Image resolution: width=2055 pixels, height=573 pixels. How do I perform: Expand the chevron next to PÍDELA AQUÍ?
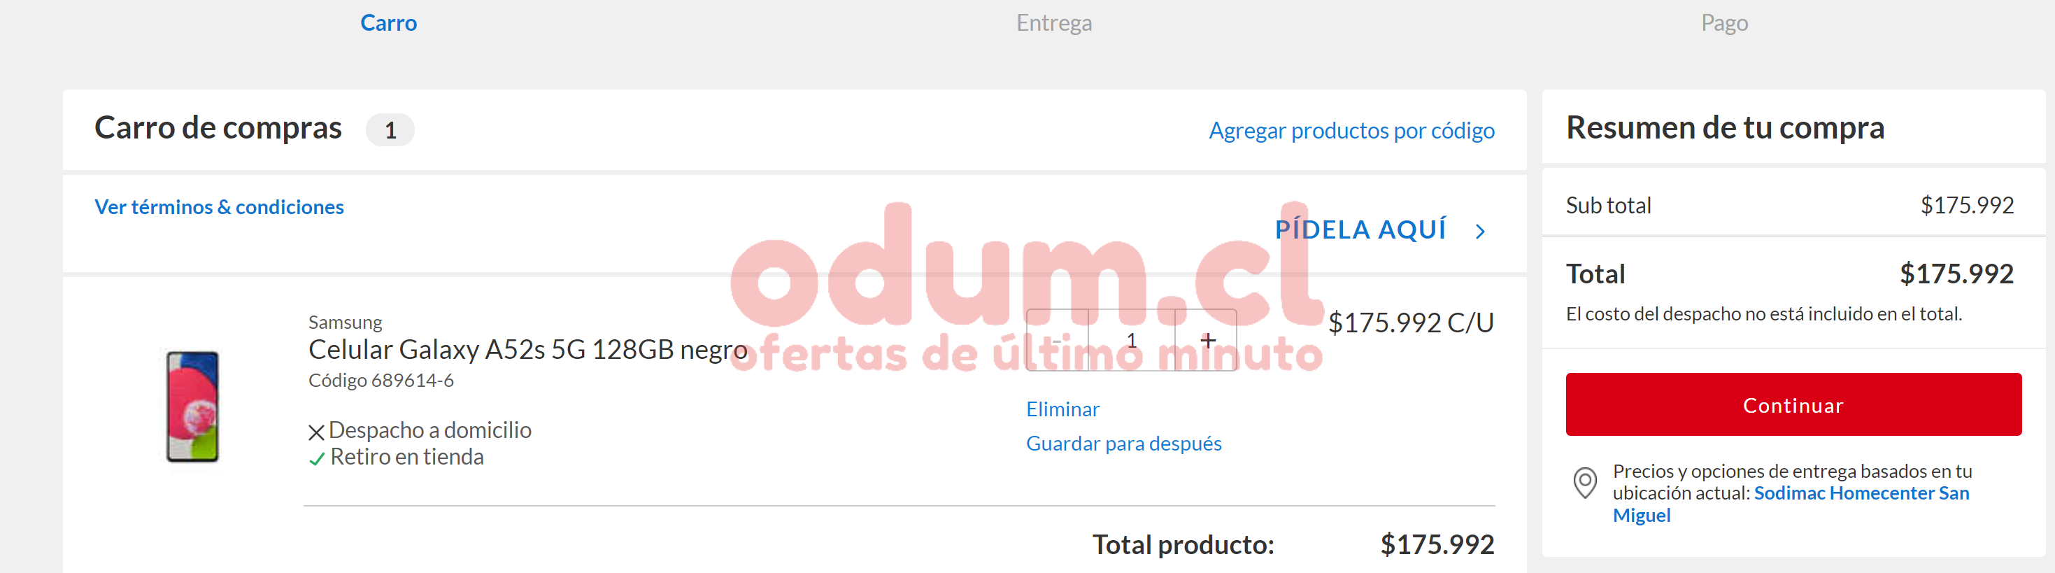1481,232
